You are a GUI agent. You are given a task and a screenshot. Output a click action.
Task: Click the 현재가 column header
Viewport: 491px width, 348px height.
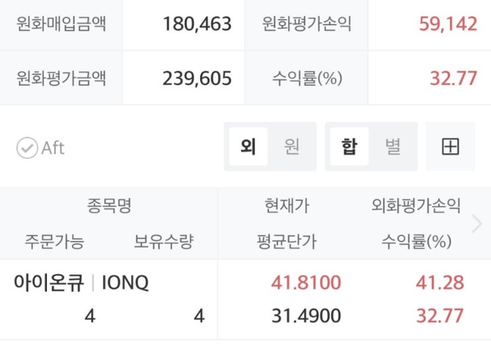(x=286, y=206)
